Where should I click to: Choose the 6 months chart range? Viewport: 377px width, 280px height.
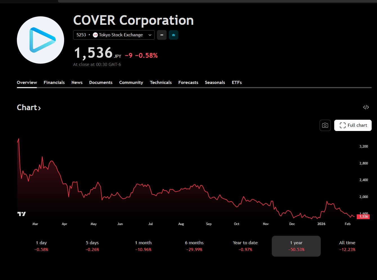tap(194, 246)
